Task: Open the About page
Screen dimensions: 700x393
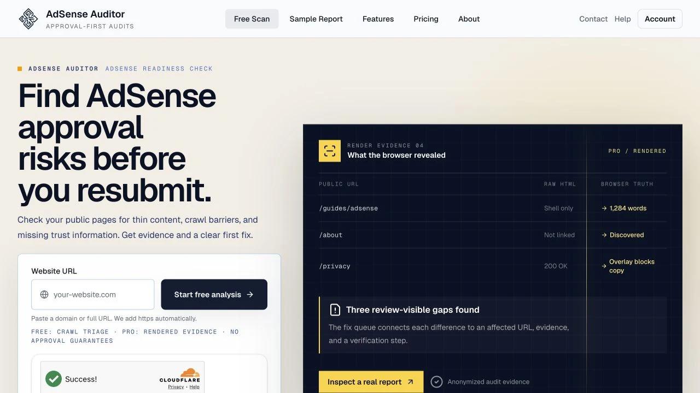Action: [469, 19]
